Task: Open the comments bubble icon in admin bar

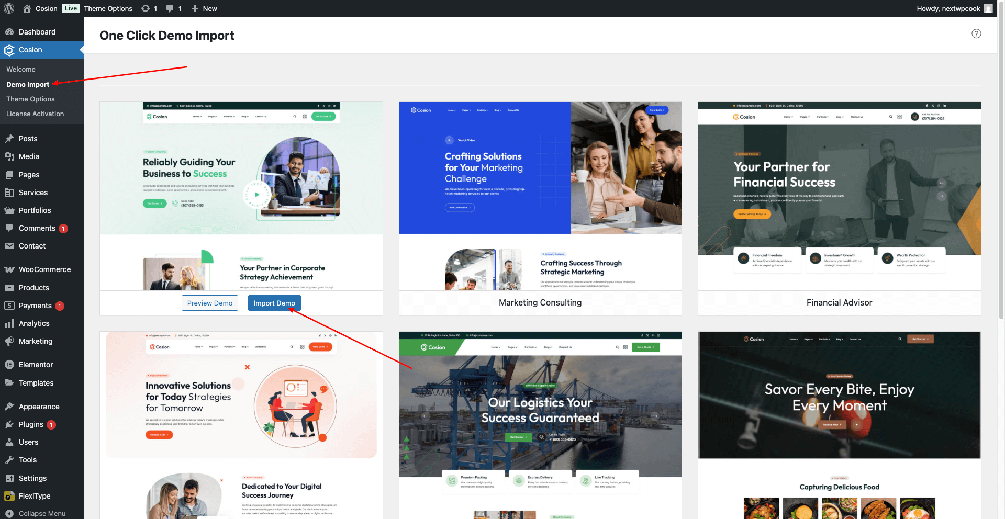Action: tap(170, 8)
